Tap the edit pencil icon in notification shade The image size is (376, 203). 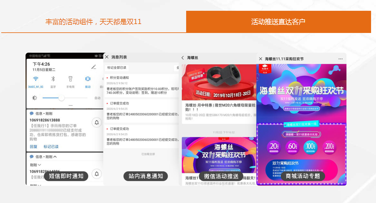[x=94, y=67]
